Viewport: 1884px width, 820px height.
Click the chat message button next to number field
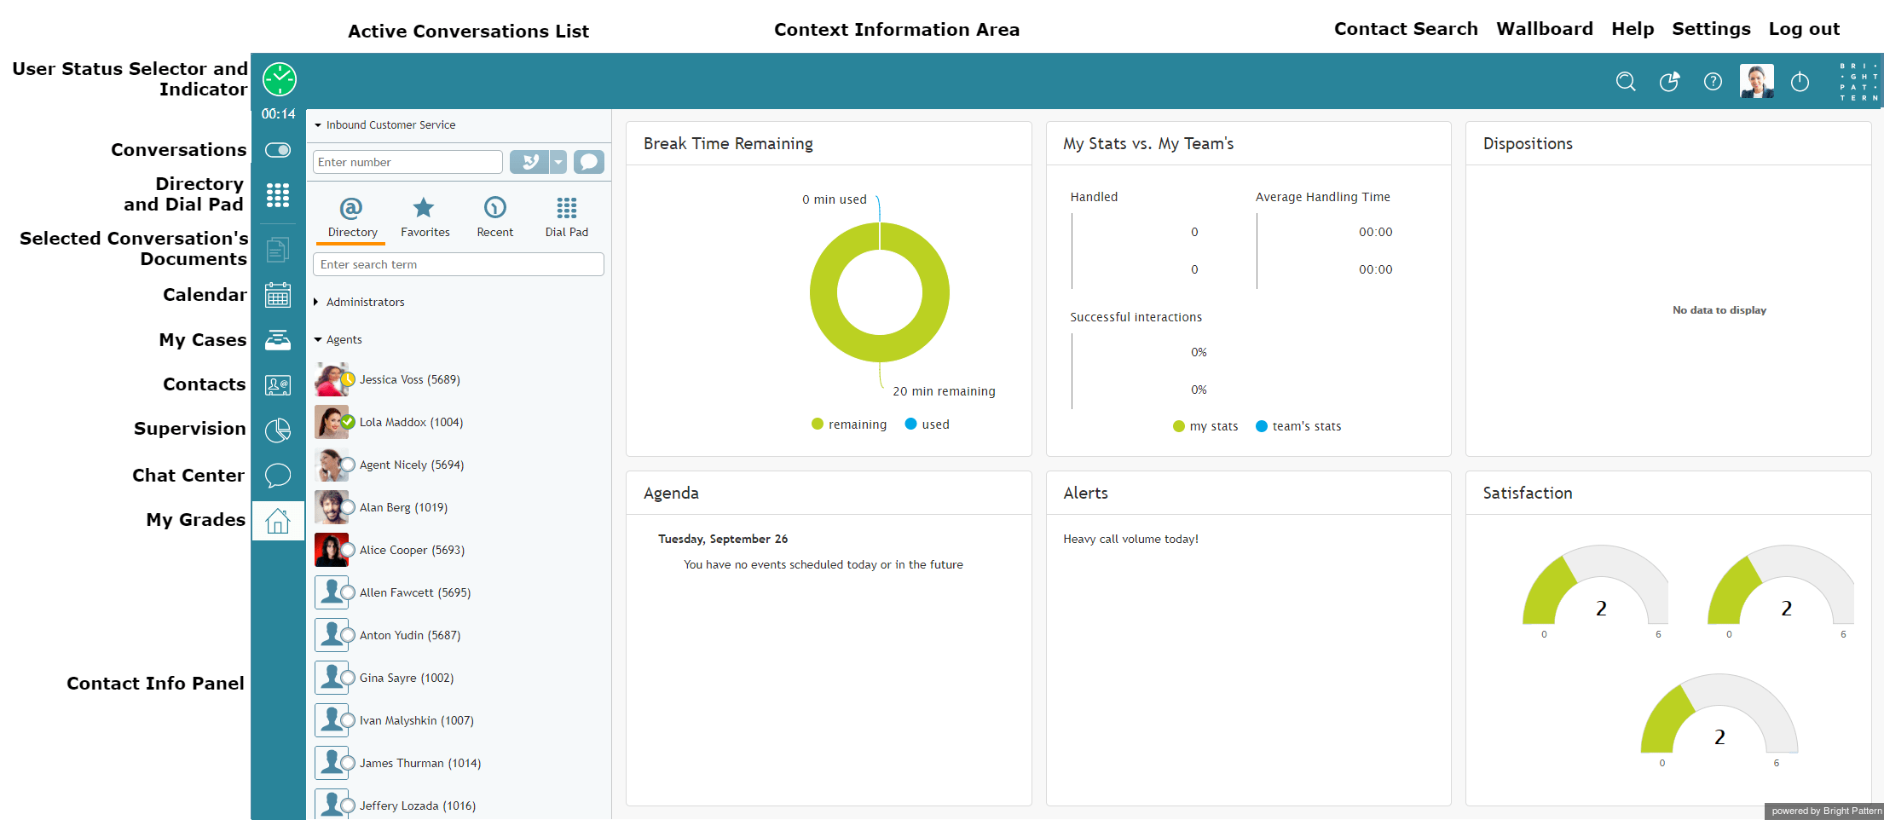point(588,162)
